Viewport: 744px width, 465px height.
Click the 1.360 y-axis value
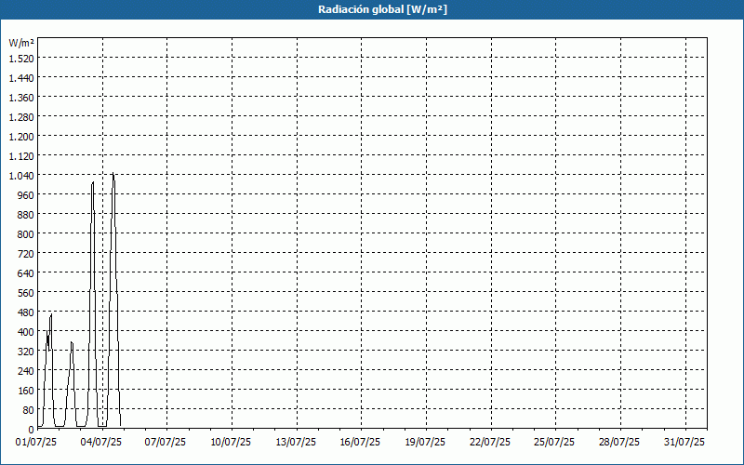tap(21, 98)
